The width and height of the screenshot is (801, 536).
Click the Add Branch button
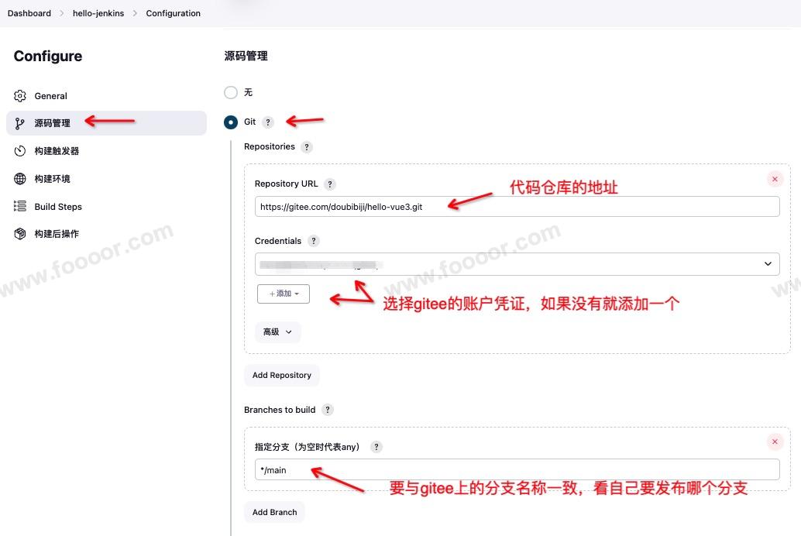tap(274, 512)
